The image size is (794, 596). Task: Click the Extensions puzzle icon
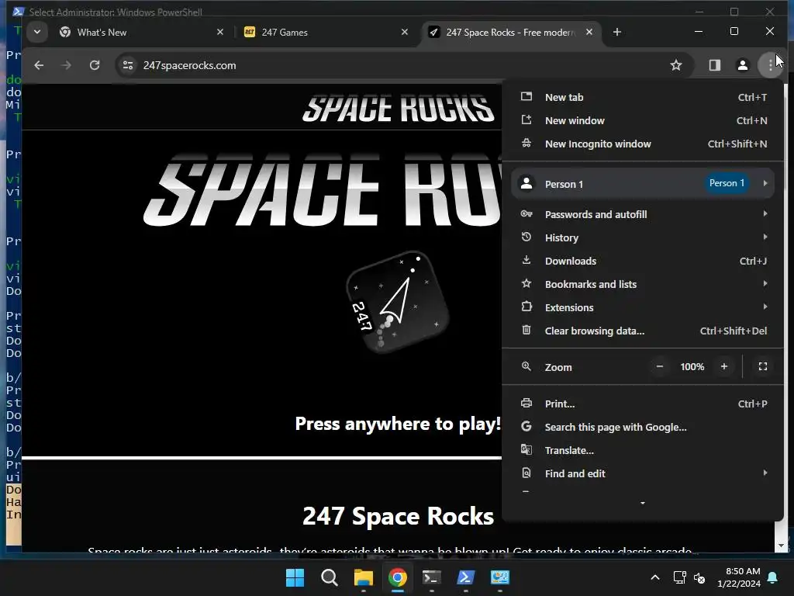coord(526,307)
